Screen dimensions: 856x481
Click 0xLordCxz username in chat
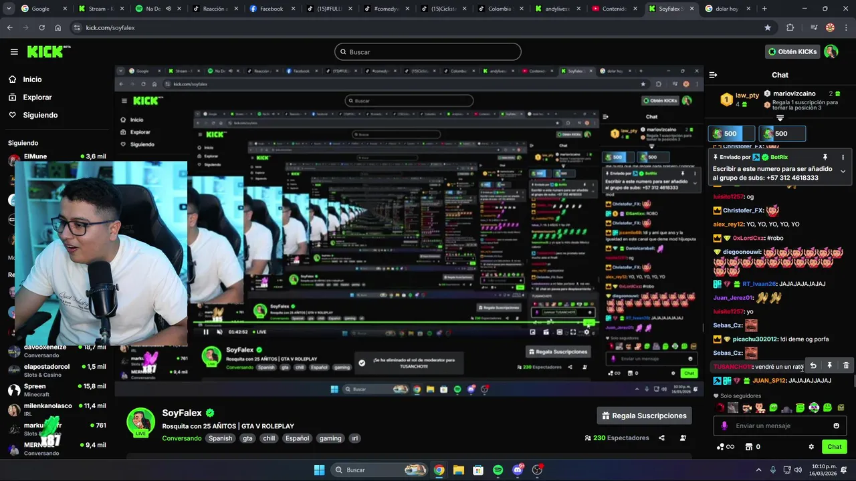748,238
